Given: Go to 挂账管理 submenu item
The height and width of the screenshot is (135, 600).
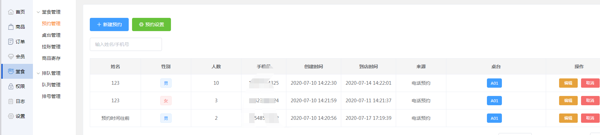Looking at the screenshot, I should [51, 47].
